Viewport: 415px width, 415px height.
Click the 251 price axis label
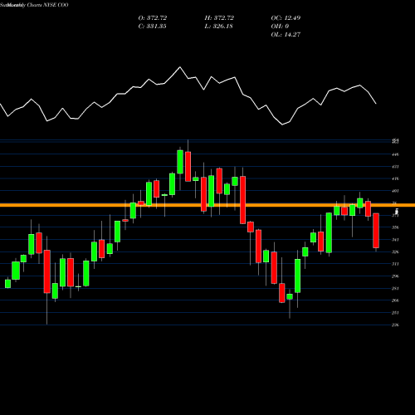(x=395, y=313)
